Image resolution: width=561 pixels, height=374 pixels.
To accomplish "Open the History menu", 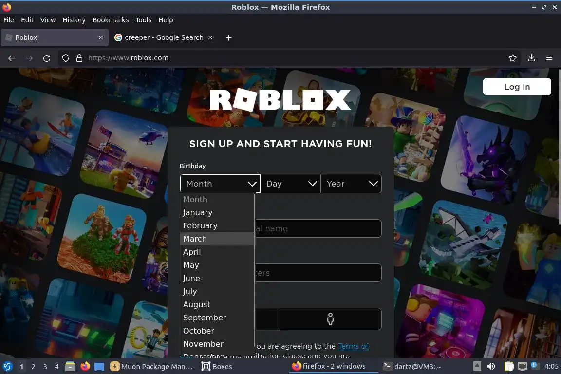I will pyautogui.click(x=74, y=20).
